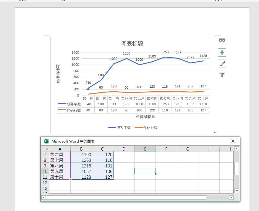This screenshot has width=259, height=211.
Task: Select column E header
Action: [145, 149]
